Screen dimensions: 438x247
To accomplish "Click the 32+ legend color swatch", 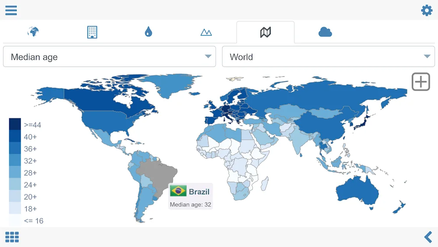I will click(15, 160).
